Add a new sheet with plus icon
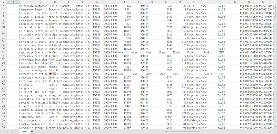Image resolution: width=277 pixels, height=134 pixels. 32,131
